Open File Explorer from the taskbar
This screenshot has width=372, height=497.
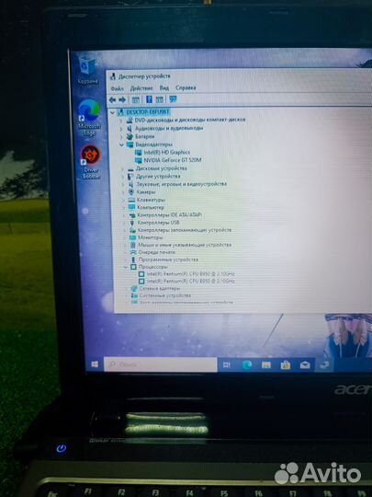(266, 365)
